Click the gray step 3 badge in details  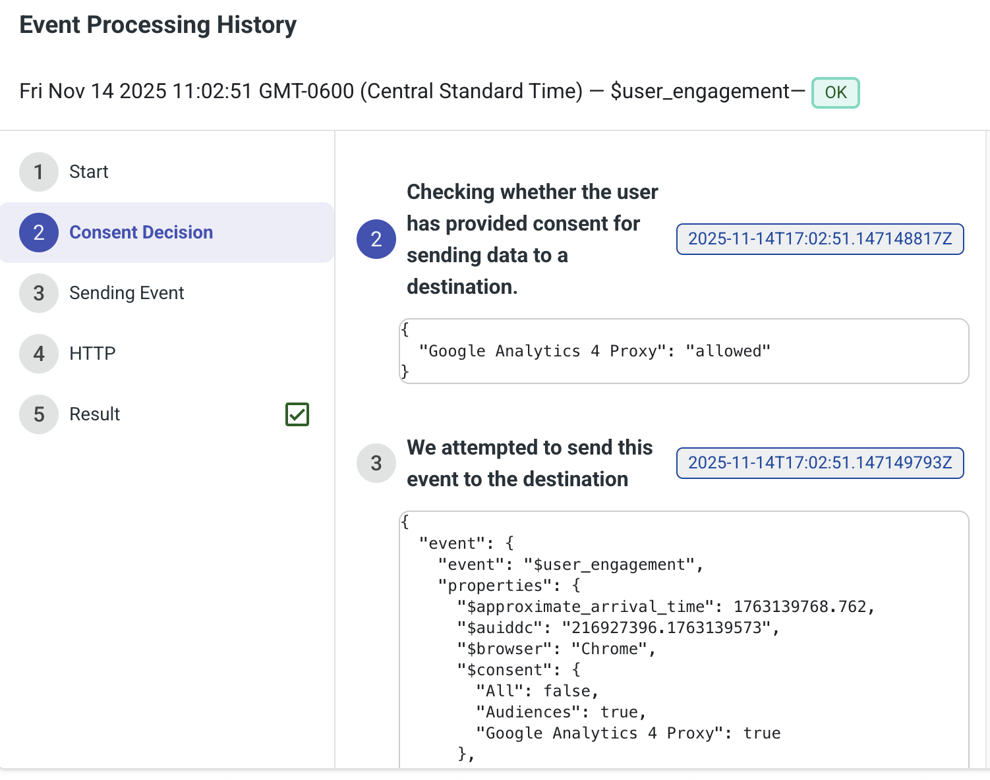coord(376,463)
